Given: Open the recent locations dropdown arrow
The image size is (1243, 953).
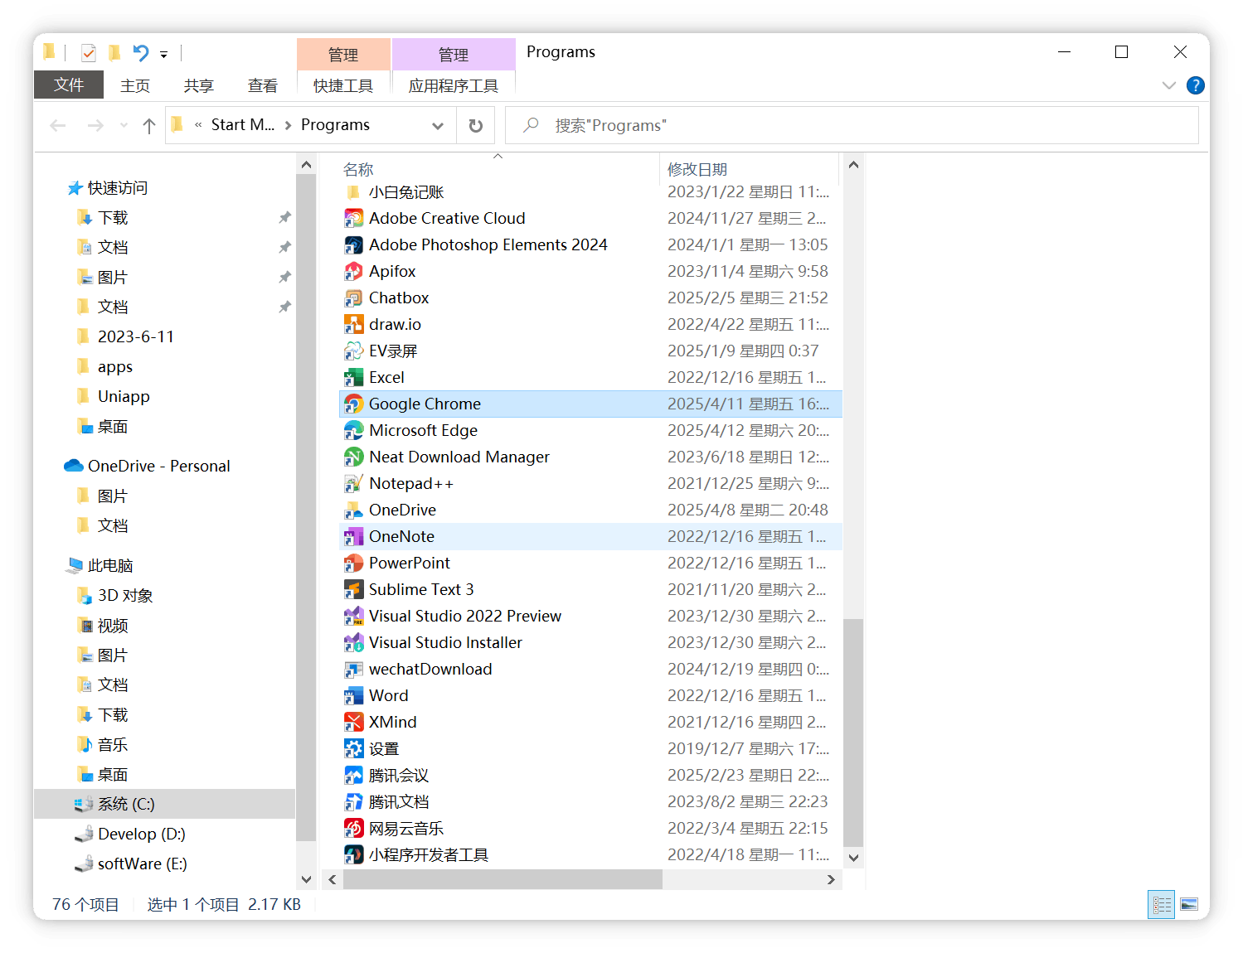Looking at the screenshot, I should point(124,126).
